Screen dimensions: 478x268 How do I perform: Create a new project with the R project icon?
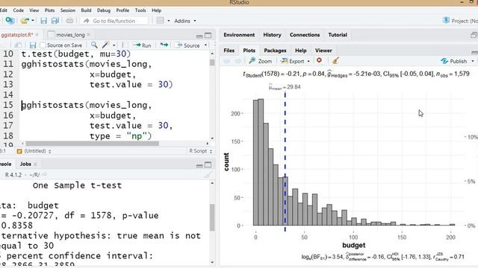(x=10, y=21)
